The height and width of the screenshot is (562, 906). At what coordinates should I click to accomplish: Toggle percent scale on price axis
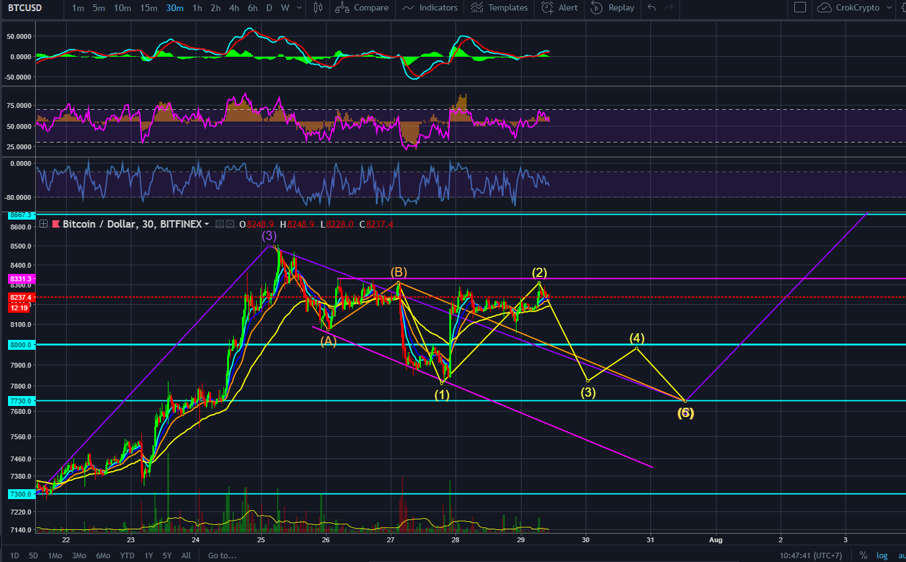point(863,555)
